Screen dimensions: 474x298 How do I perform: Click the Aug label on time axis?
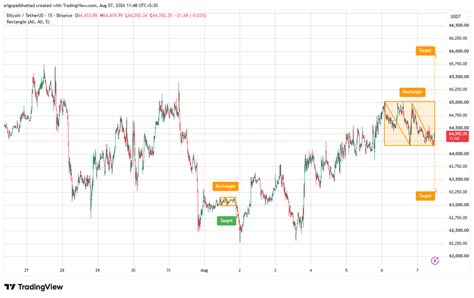204,270
